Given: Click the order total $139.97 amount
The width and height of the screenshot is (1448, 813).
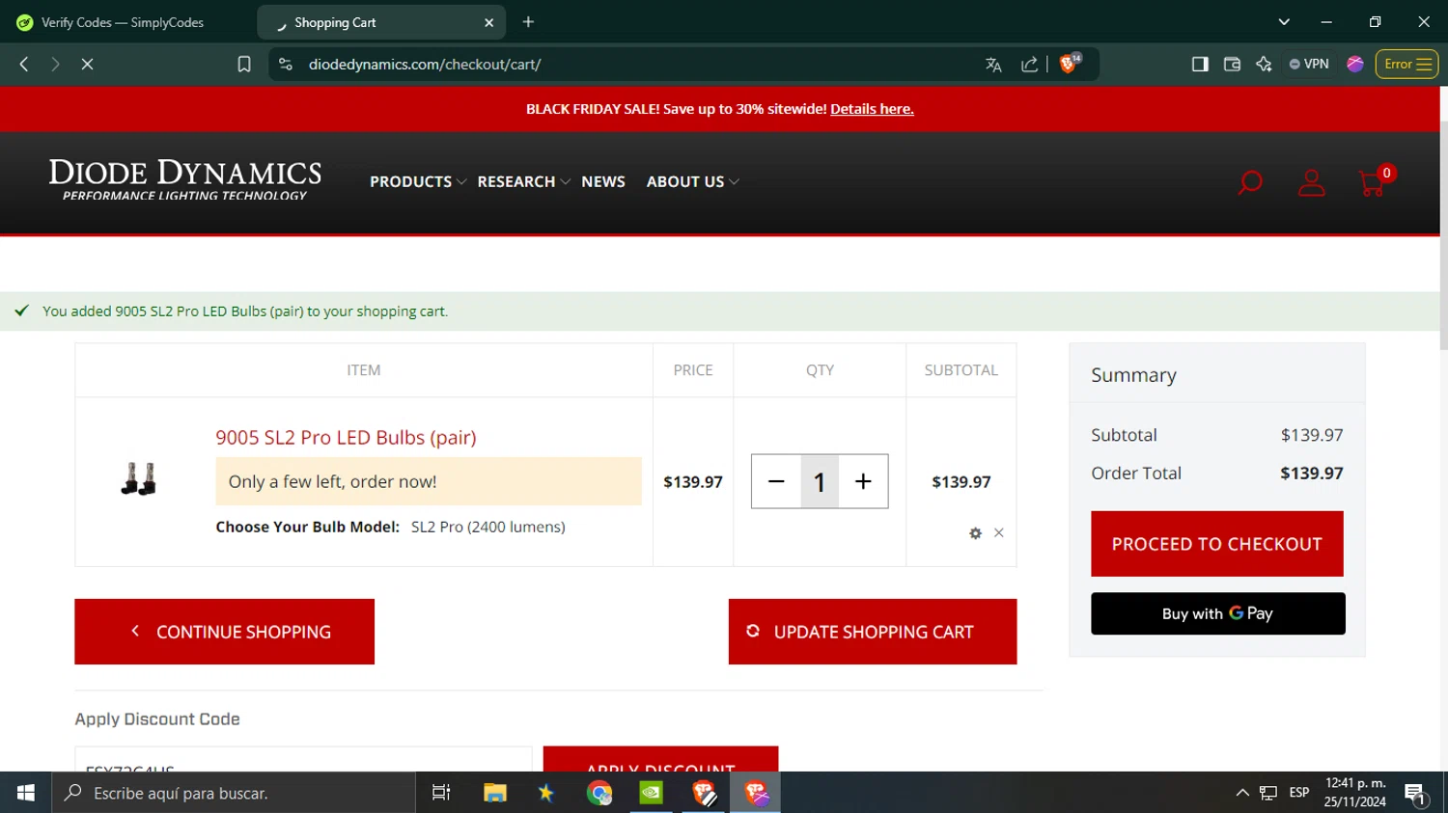Looking at the screenshot, I should pos(1312,474).
